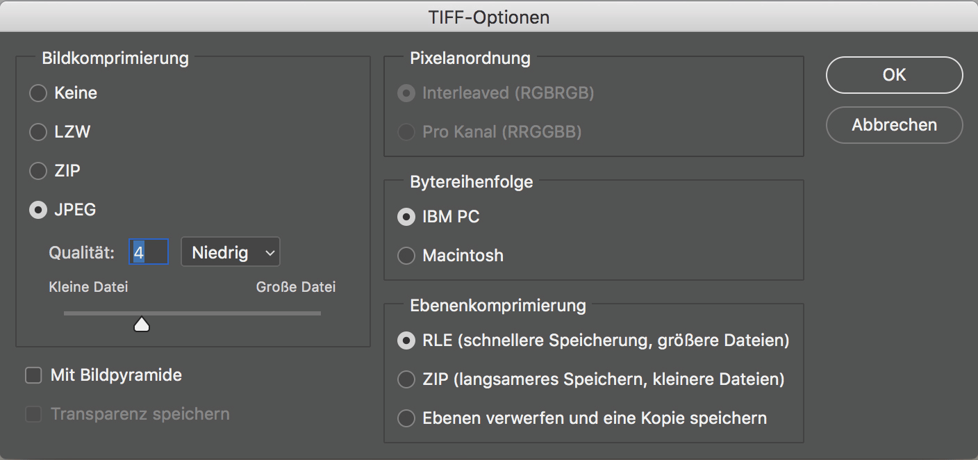Check the Mit Bildpyramide checkbox
The height and width of the screenshot is (460, 978).
(33, 375)
